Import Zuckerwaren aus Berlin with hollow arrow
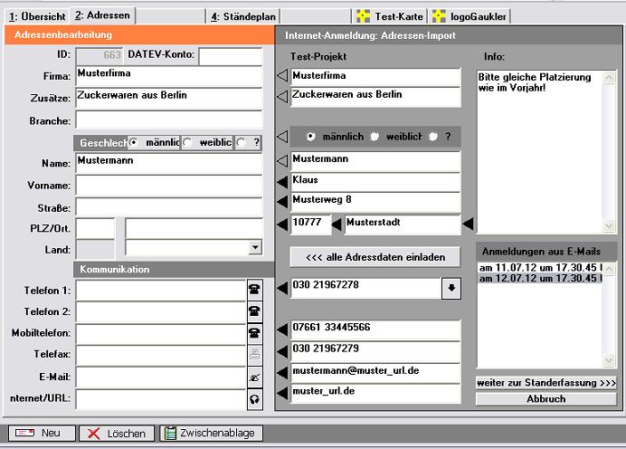 click(282, 96)
